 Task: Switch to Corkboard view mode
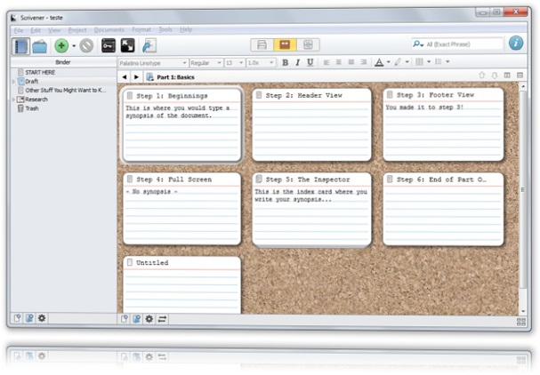[285, 44]
